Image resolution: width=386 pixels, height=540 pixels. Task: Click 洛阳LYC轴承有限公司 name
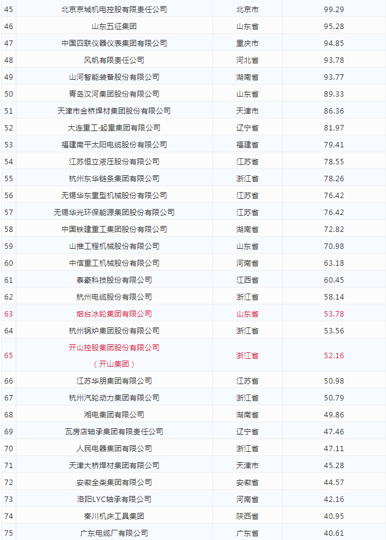coord(114,498)
